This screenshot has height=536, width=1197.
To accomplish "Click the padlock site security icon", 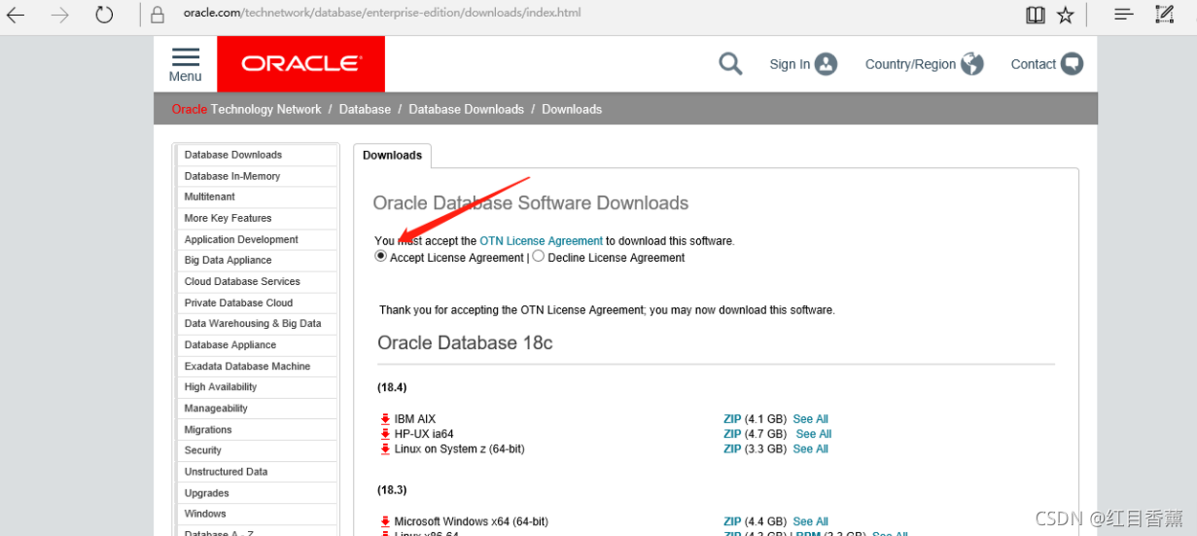I will coord(158,15).
